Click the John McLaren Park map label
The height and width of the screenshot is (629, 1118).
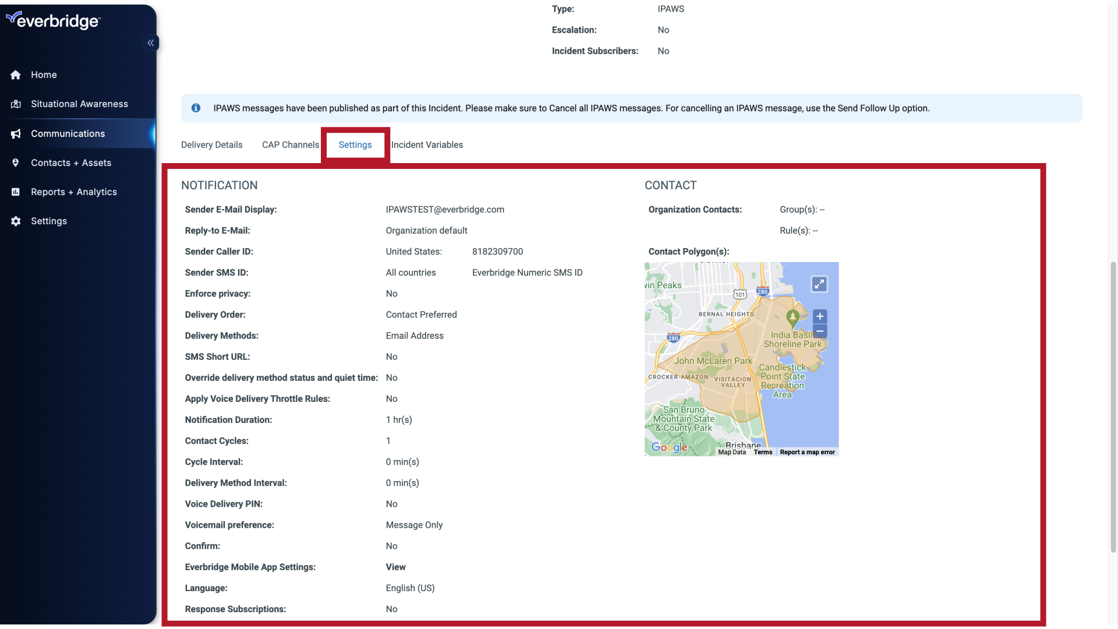tap(713, 361)
